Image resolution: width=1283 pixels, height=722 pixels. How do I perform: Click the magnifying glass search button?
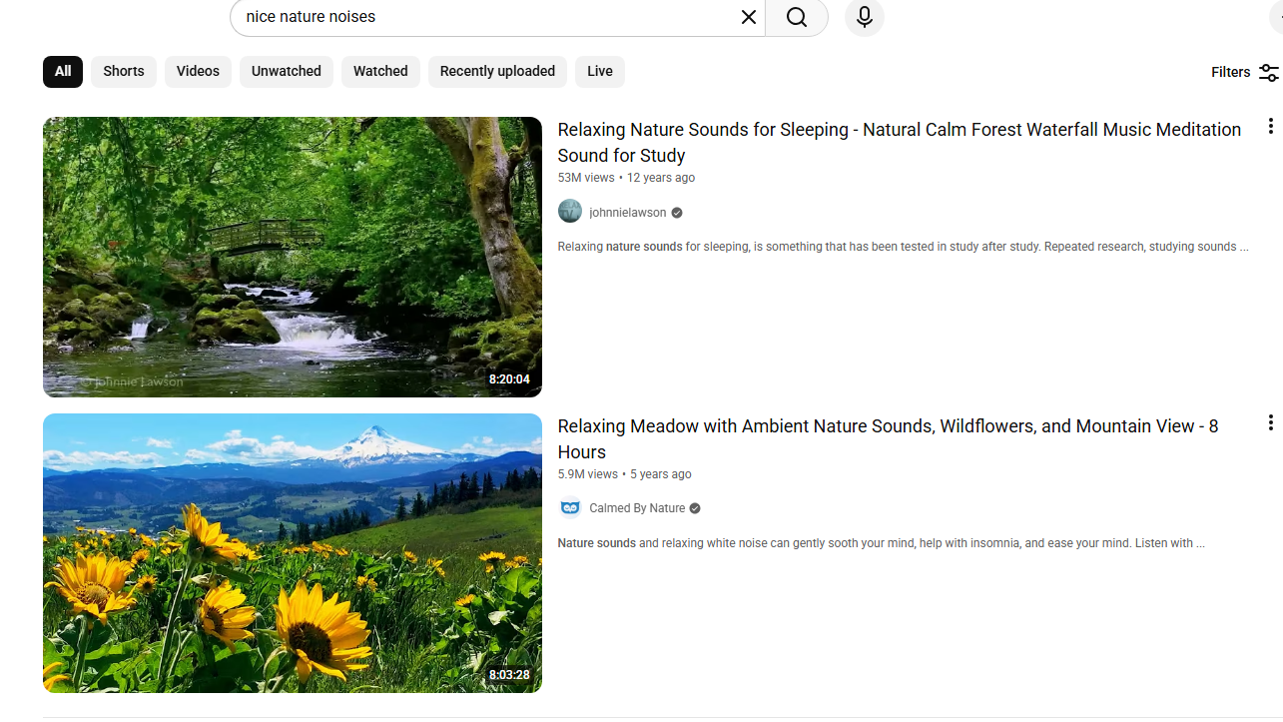pos(797,17)
